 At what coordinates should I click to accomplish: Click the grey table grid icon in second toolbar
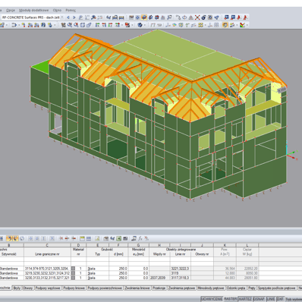[216, 25]
